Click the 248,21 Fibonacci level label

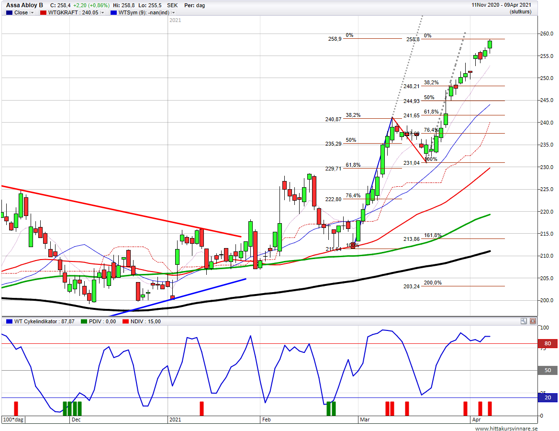click(x=412, y=86)
